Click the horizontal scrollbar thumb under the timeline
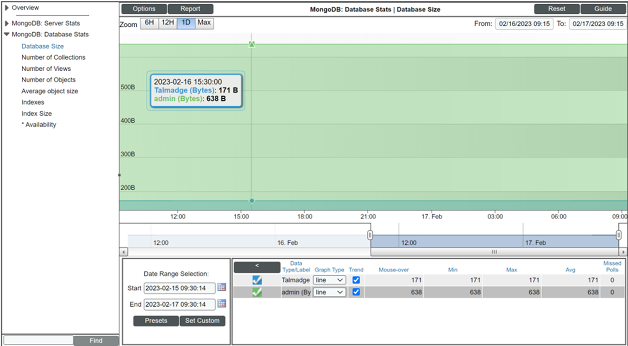Image resolution: width=628 pixels, height=346 pixels. coord(494,252)
